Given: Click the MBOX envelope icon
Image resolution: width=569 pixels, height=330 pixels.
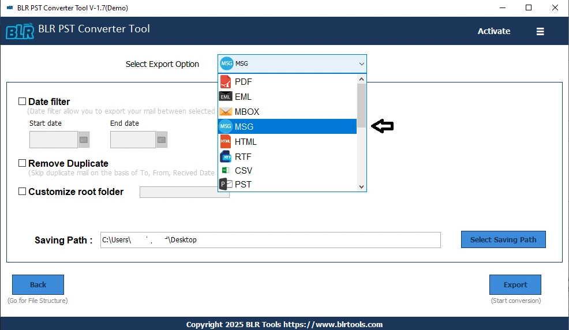Looking at the screenshot, I should coord(225,112).
